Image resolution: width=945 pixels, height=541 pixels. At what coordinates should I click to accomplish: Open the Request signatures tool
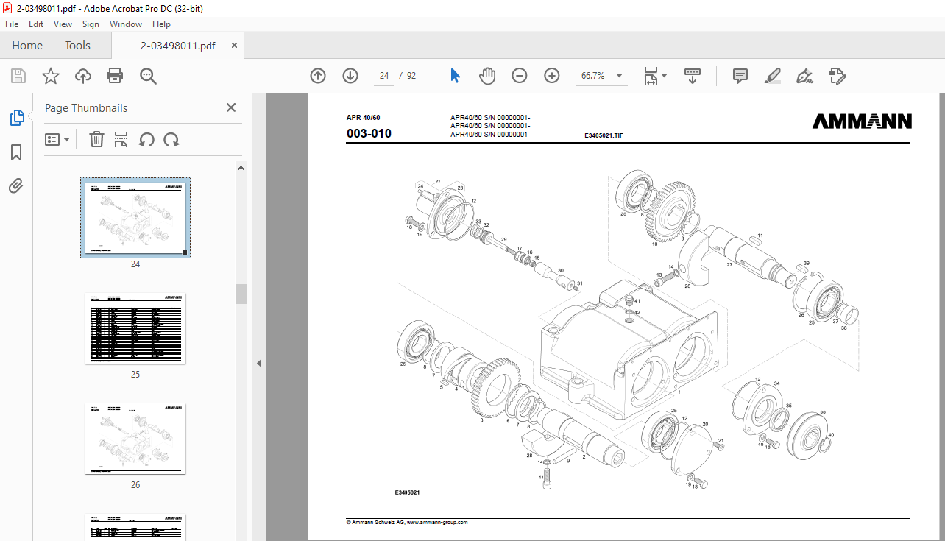tap(838, 76)
